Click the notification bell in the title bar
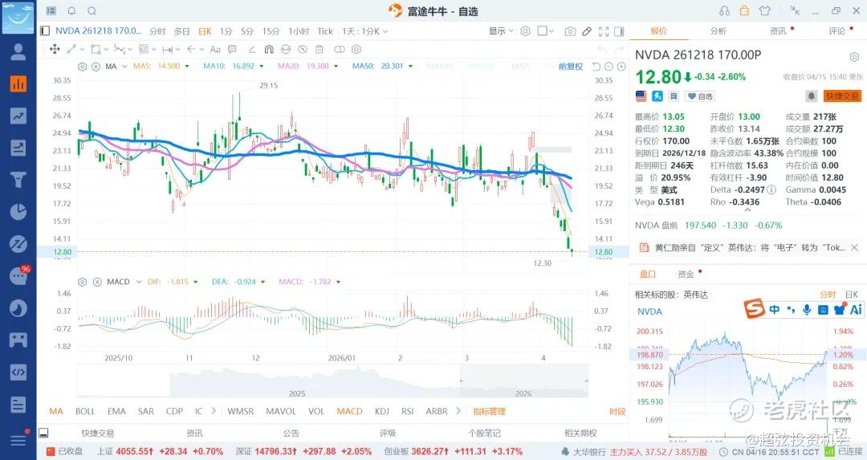Image resolution: width=867 pixels, height=460 pixels. pyautogui.click(x=72, y=11)
